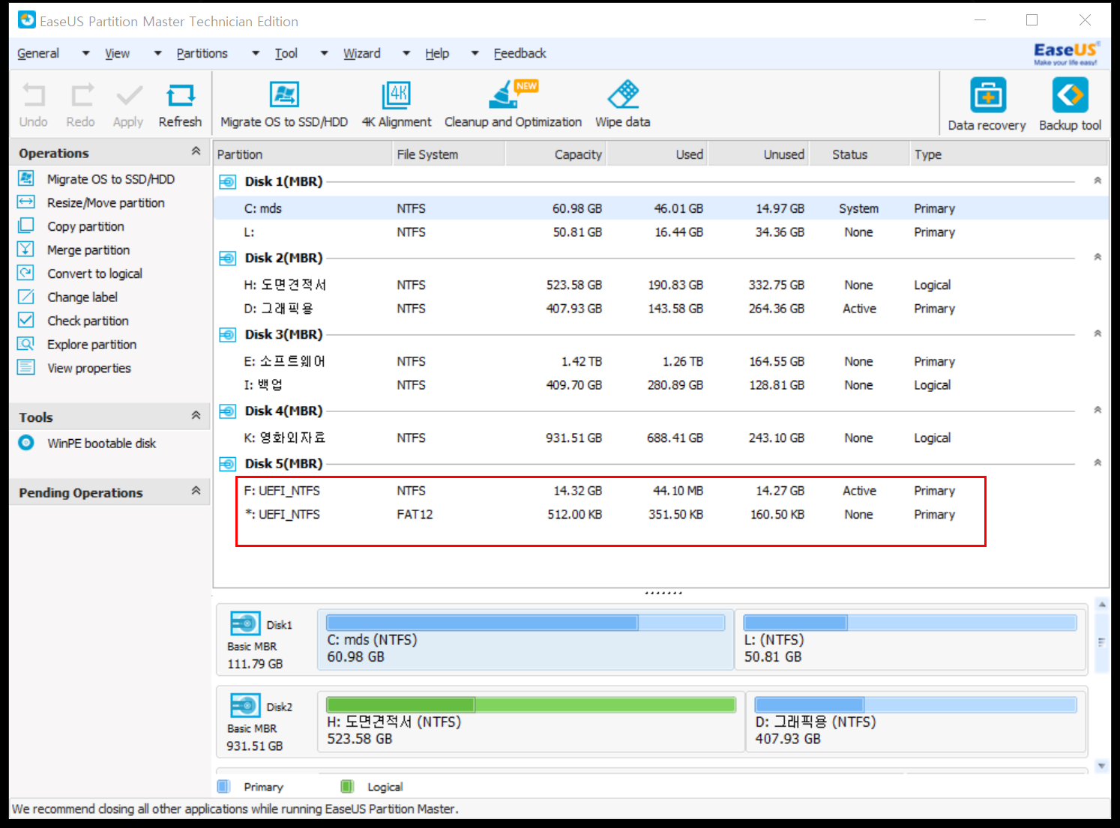Sort by the Partition column header
The image size is (1120, 828).
(303, 154)
